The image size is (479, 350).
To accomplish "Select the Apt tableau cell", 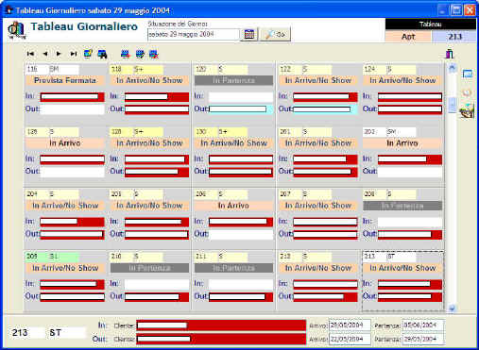I will 408,37.
